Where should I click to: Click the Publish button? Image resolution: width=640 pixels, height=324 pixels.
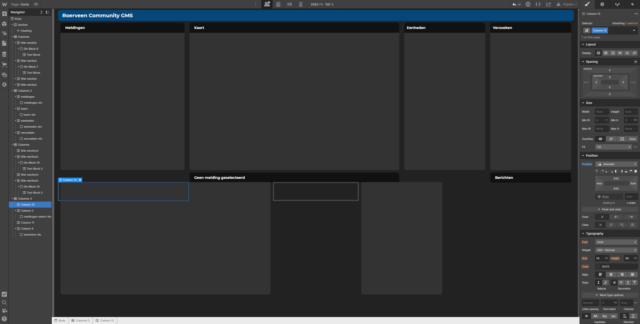[567, 4]
